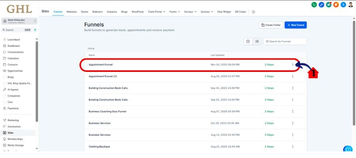356x158 pixels.
Task: Click the user profile avatar
Action: (x=351, y=5)
